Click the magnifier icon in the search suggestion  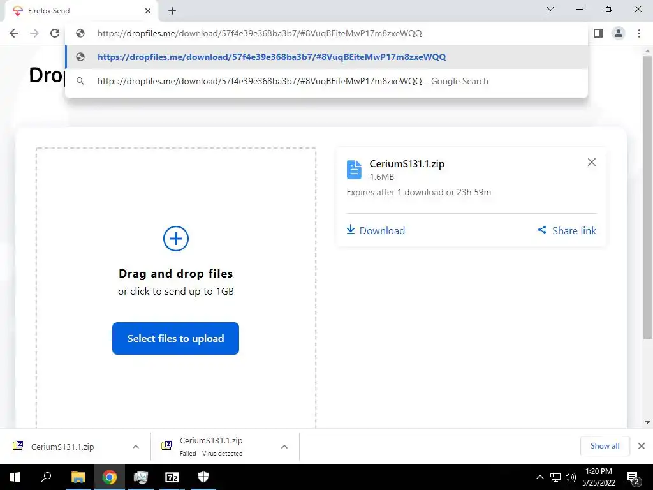pyautogui.click(x=80, y=81)
